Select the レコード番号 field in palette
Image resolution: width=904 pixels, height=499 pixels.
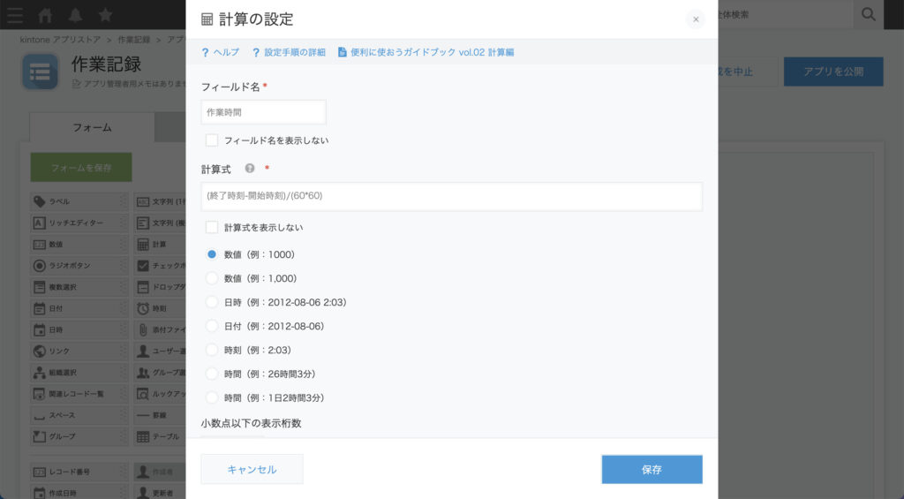[x=79, y=472]
